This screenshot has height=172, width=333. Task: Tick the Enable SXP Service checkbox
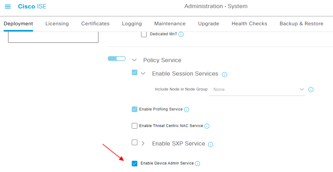(x=135, y=142)
